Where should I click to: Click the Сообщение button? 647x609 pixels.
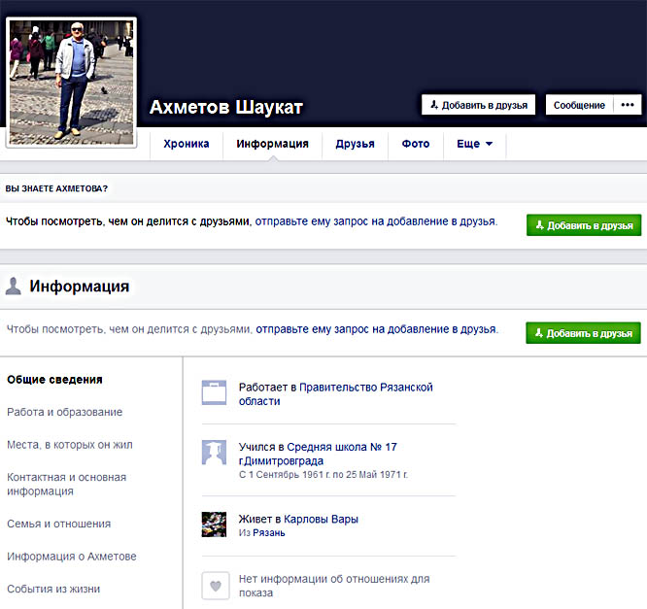coord(579,105)
